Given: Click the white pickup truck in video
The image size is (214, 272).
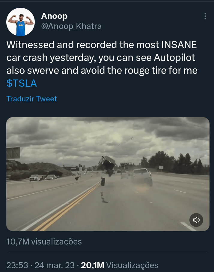Looking at the screenshot, I should [142, 176].
